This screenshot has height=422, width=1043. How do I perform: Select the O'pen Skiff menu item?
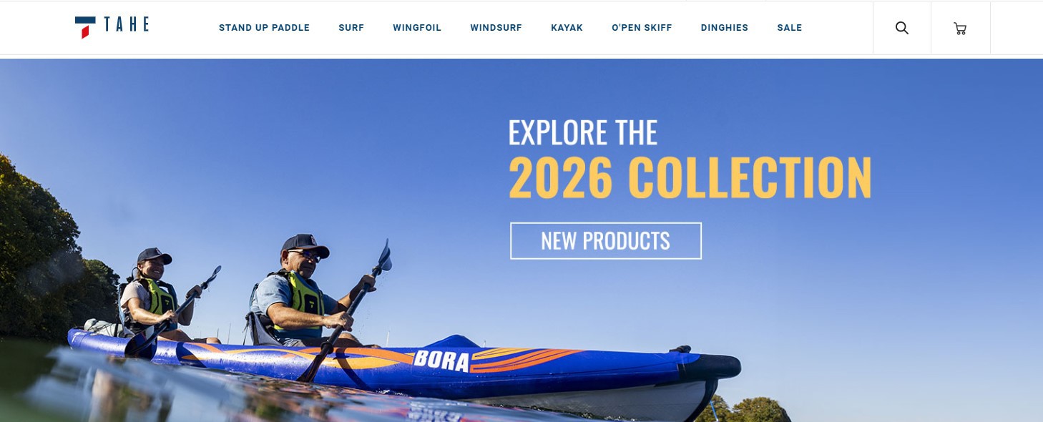642,28
